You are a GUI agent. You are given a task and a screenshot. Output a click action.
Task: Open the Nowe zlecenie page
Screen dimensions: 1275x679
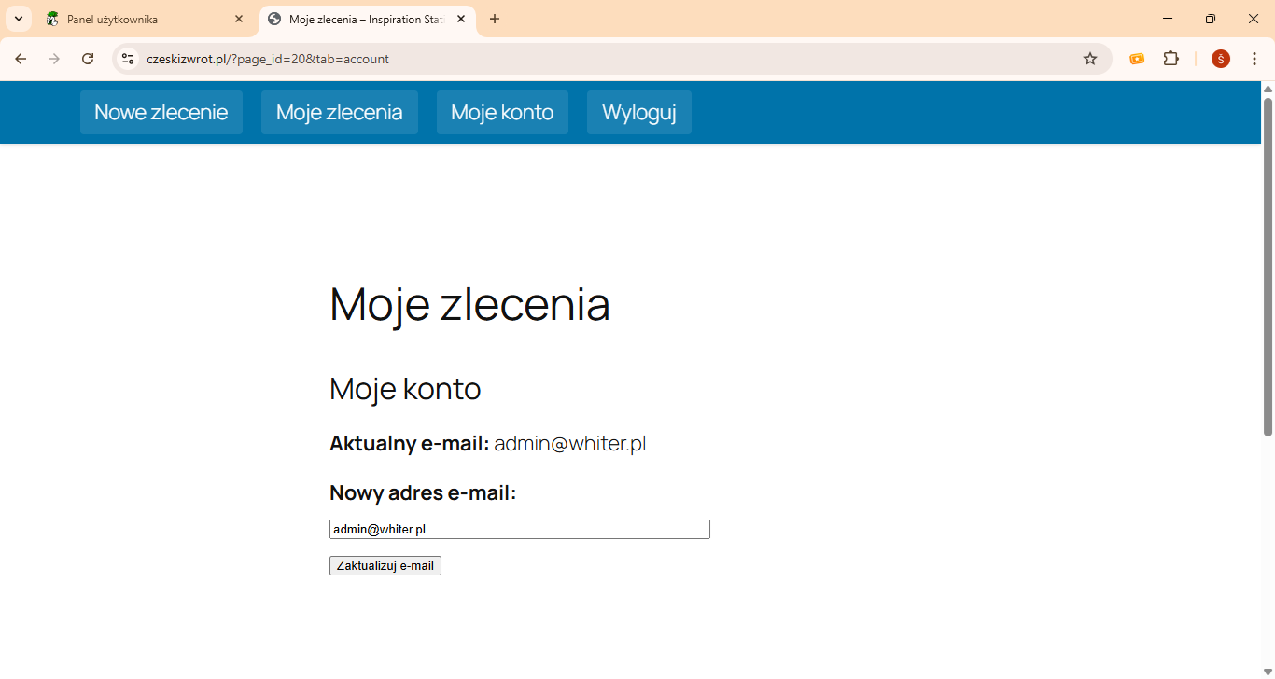(161, 113)
